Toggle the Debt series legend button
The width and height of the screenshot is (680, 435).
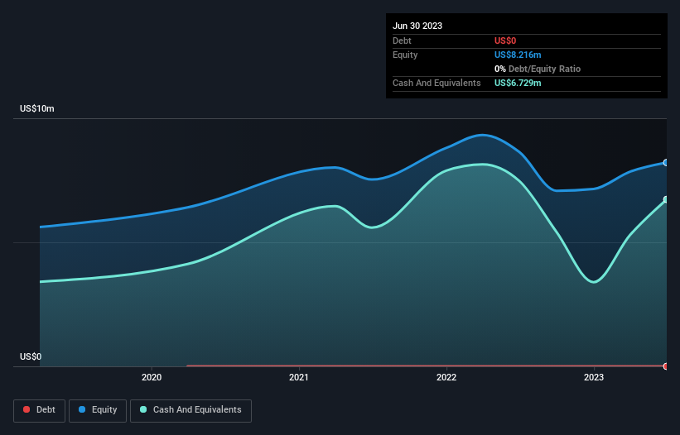40,410
